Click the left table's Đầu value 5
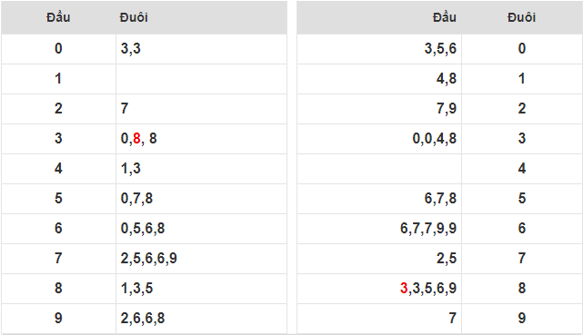 point(58,199)
